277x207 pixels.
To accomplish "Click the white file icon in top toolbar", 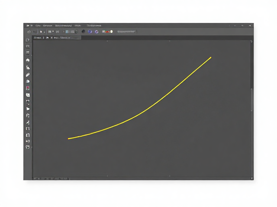I will pyautogui.click(x=41, y=31).
